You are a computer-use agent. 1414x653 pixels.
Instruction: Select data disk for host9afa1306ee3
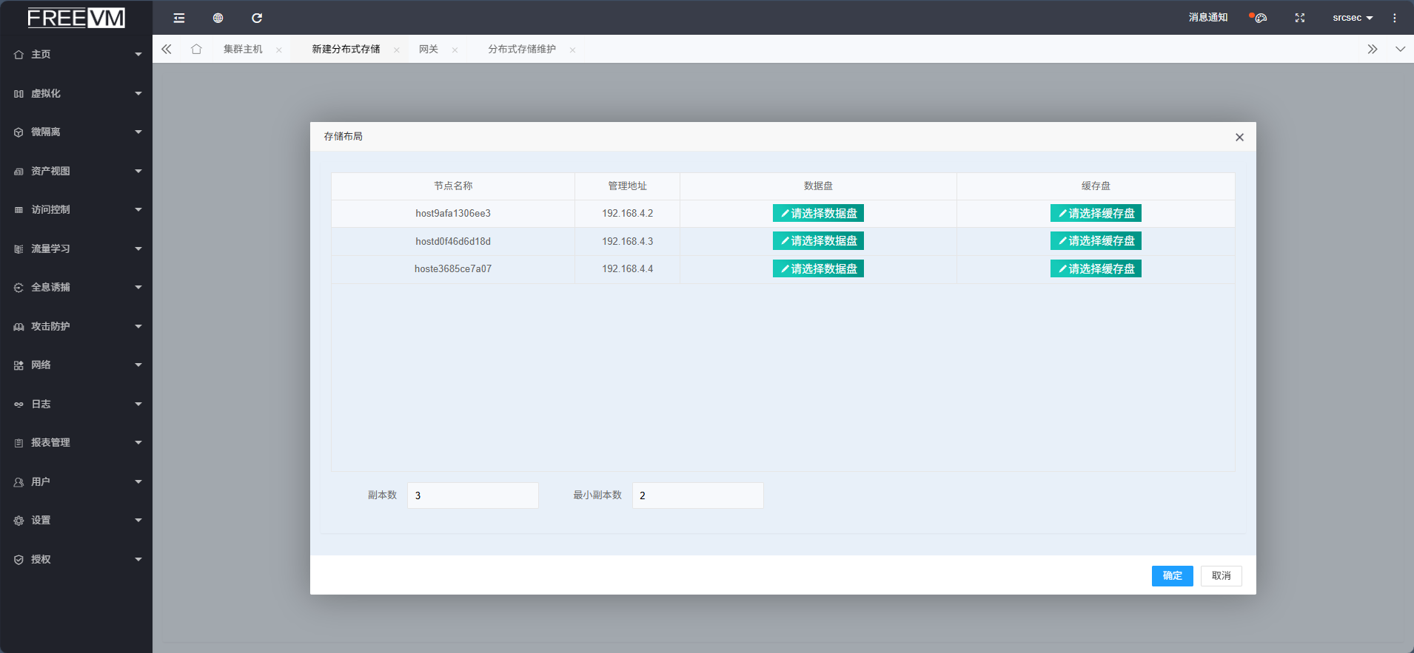pyautogui.click(x=818, y=214)
